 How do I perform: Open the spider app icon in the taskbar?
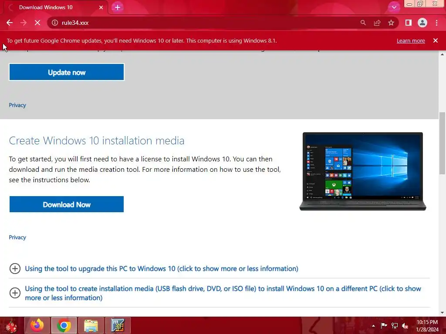pos(118,325)
